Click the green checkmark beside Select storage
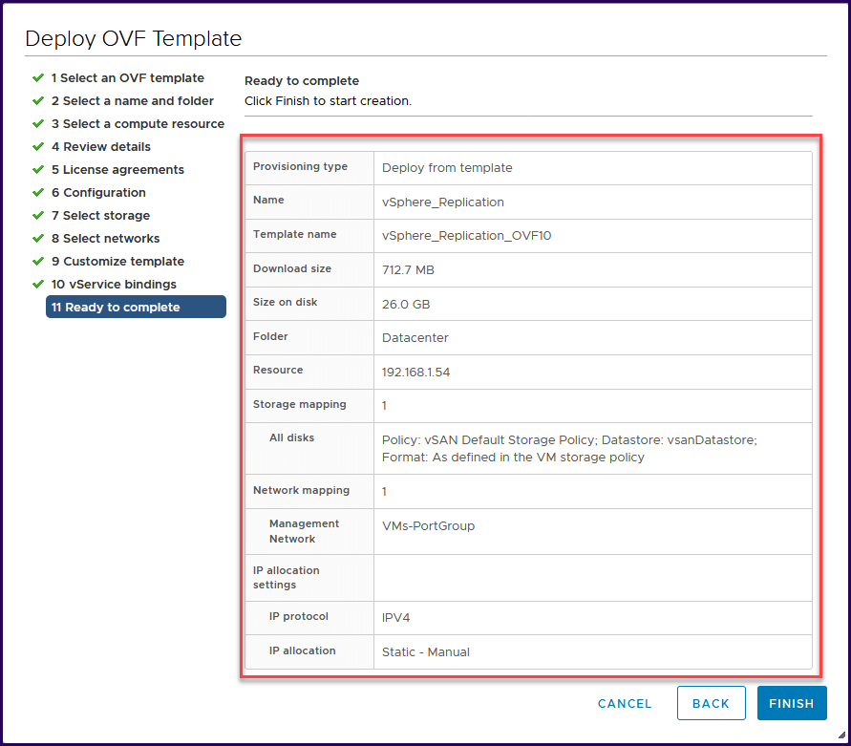This screenshot has height=746, width=851. [x=38, y=216]
